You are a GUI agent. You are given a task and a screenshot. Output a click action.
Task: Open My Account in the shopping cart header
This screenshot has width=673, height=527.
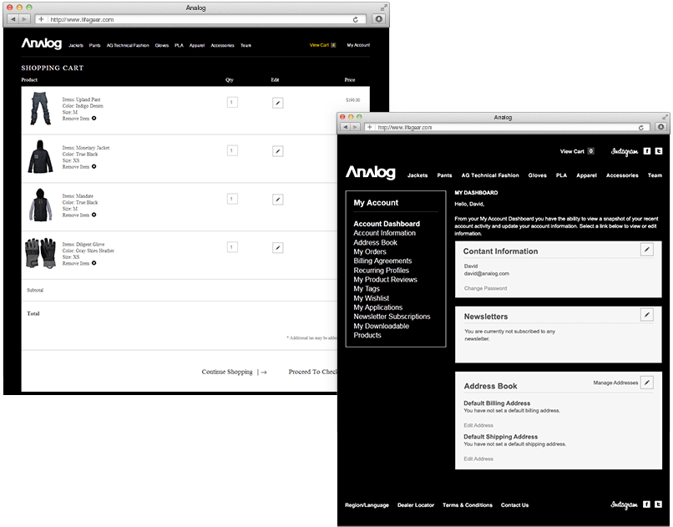[x=358, y=45]
